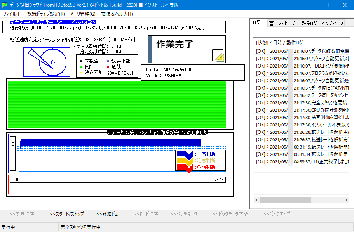
Task: Switch to the ベンチマーク tab
Action: tap(332, 23)
